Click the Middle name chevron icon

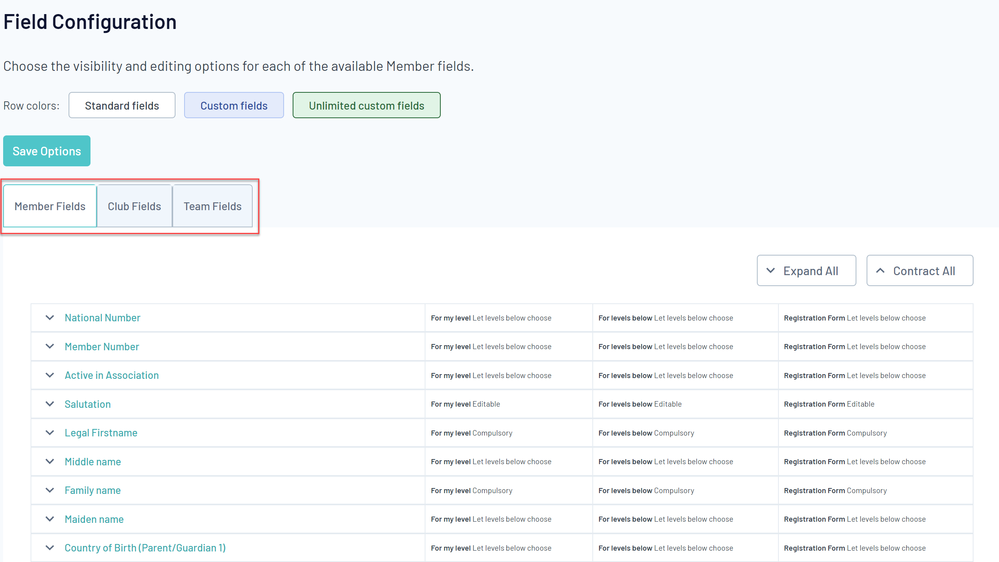(x=50, y=461)
